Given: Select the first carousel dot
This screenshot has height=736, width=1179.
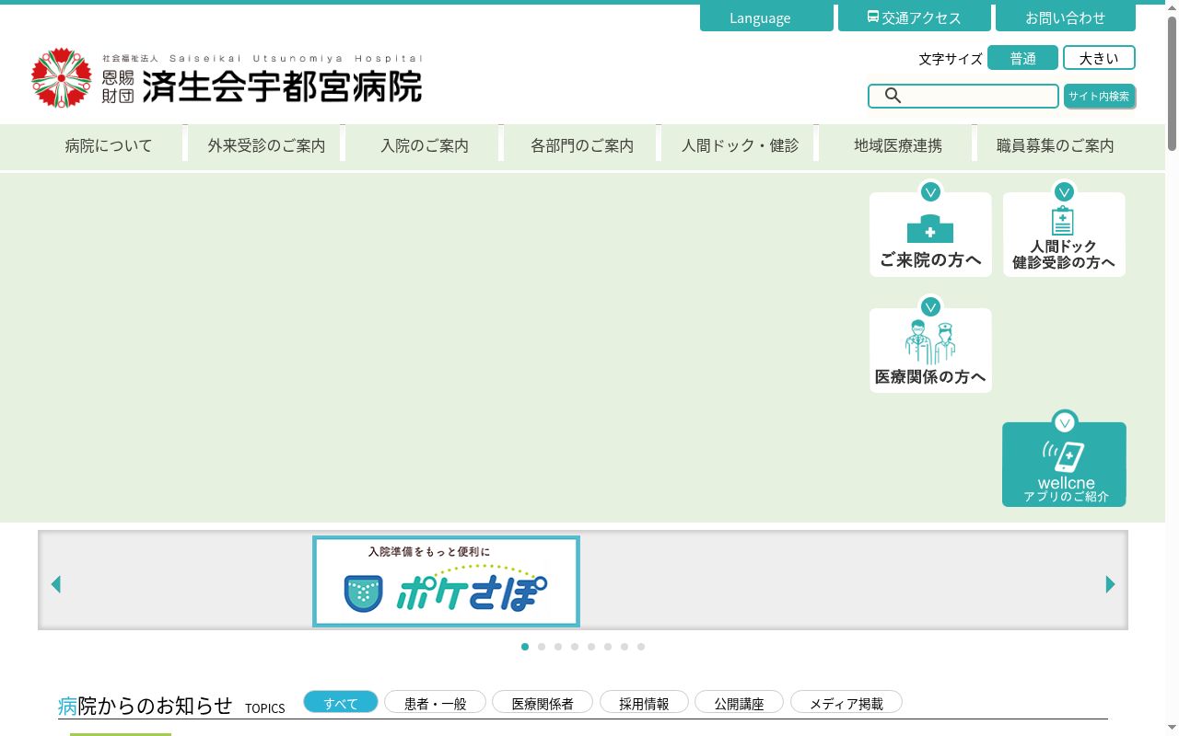Looking at the screenshot, I should point(525,647).
